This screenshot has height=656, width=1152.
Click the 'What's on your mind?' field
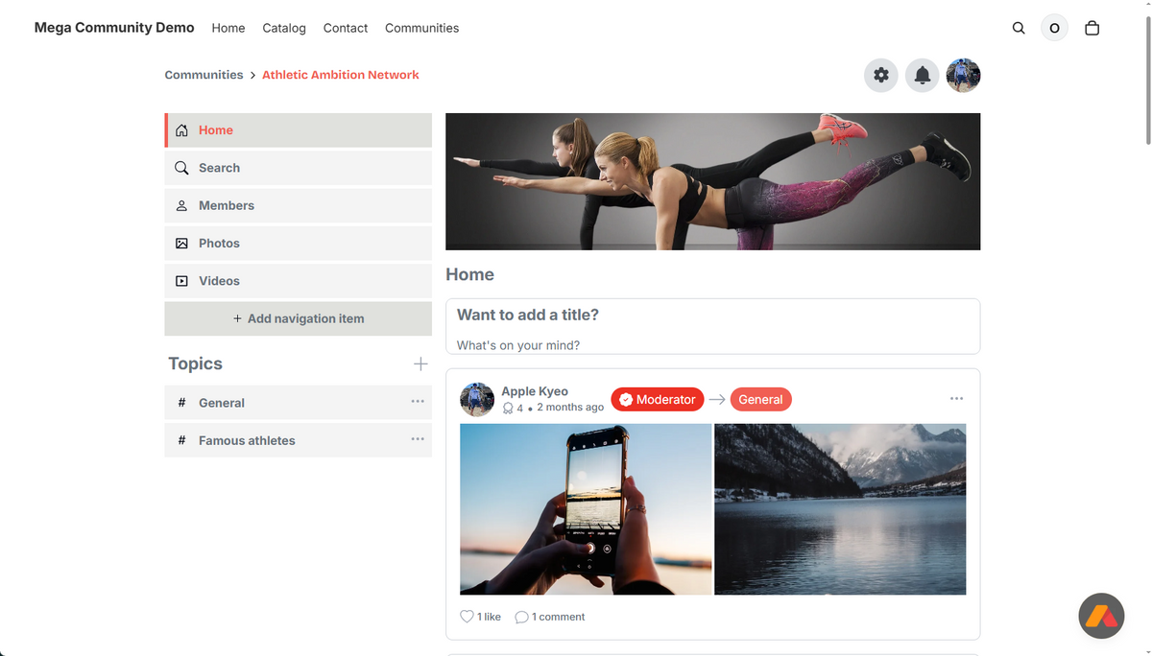coord(712,344)
